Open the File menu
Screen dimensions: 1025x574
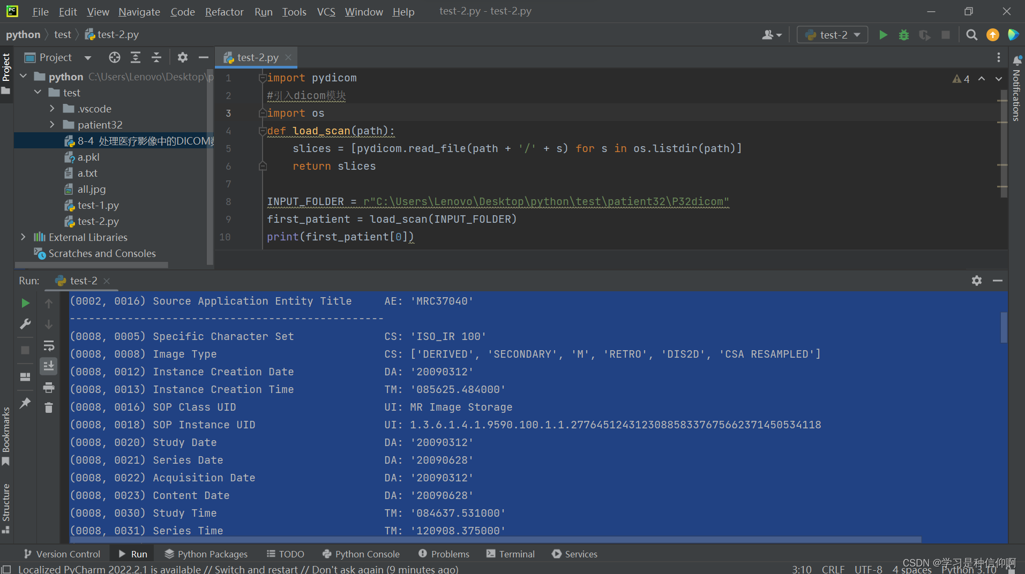click(x=40, y=12)
